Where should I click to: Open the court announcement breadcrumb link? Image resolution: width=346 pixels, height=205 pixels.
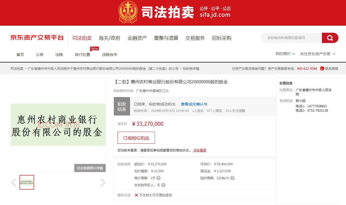(103, 69)
